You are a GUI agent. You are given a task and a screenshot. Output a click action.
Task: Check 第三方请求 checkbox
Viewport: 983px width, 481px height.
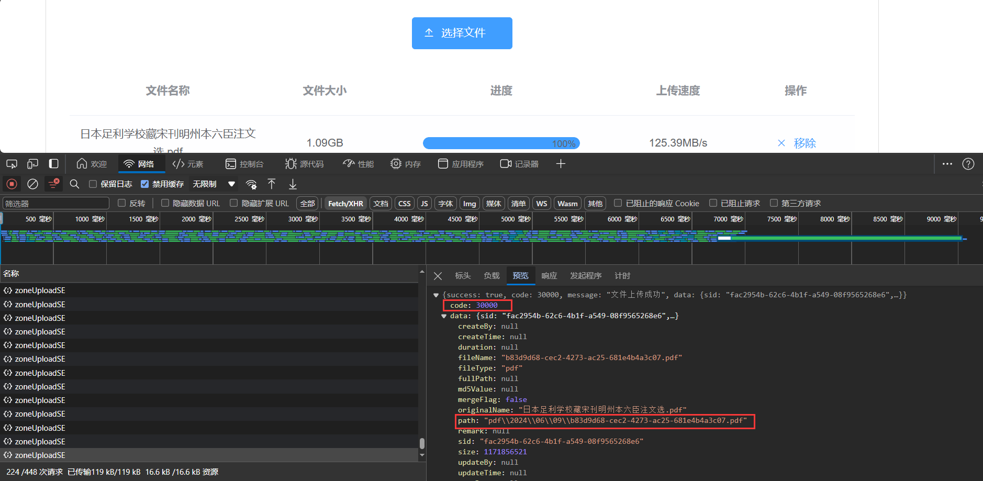pos(774,203)
